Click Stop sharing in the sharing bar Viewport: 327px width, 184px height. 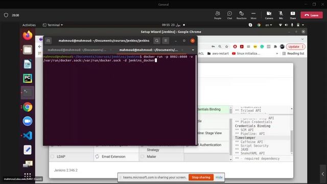point(201,177)
